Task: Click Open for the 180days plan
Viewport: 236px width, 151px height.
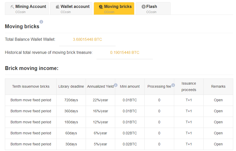Action: [x=218, y=122]
